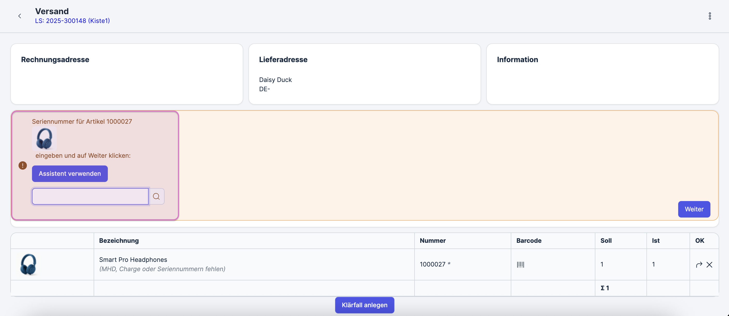Click the Bezeichnung column header

click(119, 240)
